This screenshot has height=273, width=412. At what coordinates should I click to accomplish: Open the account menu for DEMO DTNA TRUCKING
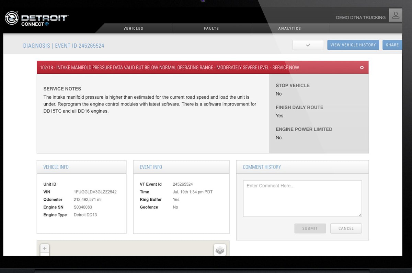[x=360, y=17]
